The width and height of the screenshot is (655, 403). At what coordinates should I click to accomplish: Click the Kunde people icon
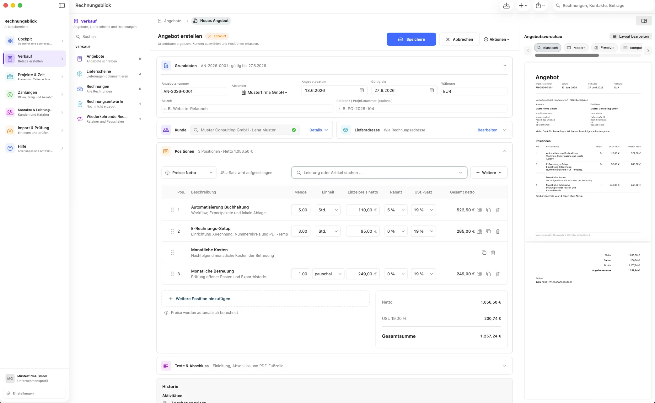[x=166, y=130]
